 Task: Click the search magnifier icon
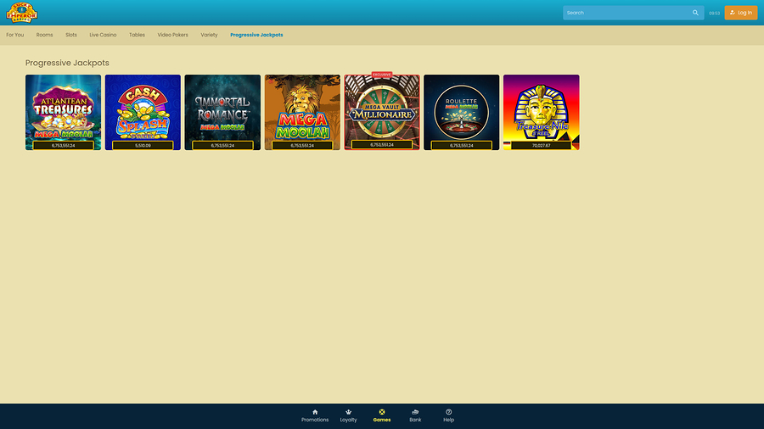(695, 13)
